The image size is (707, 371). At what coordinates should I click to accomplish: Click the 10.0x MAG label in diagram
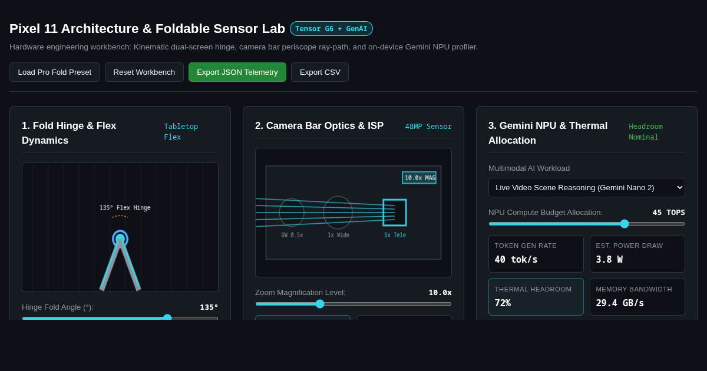click(419, 177)
